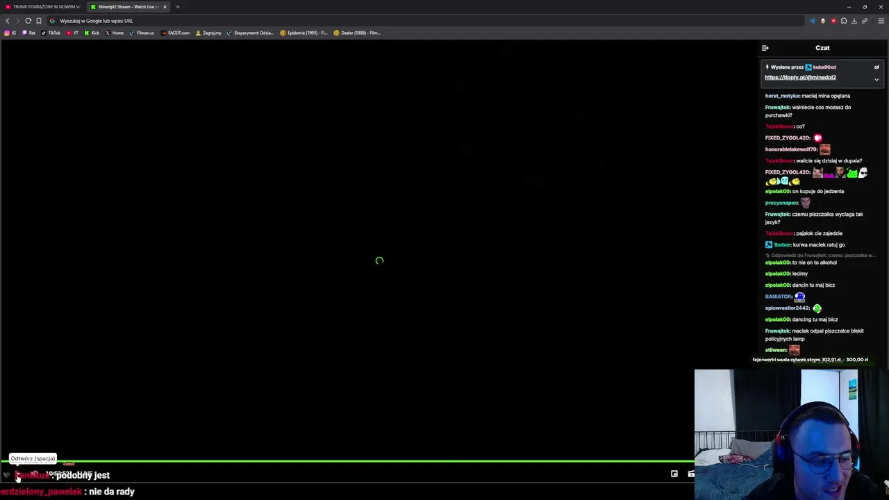Open the TikTok bookmark
This screenshot has width=889, height=500.
51,33
